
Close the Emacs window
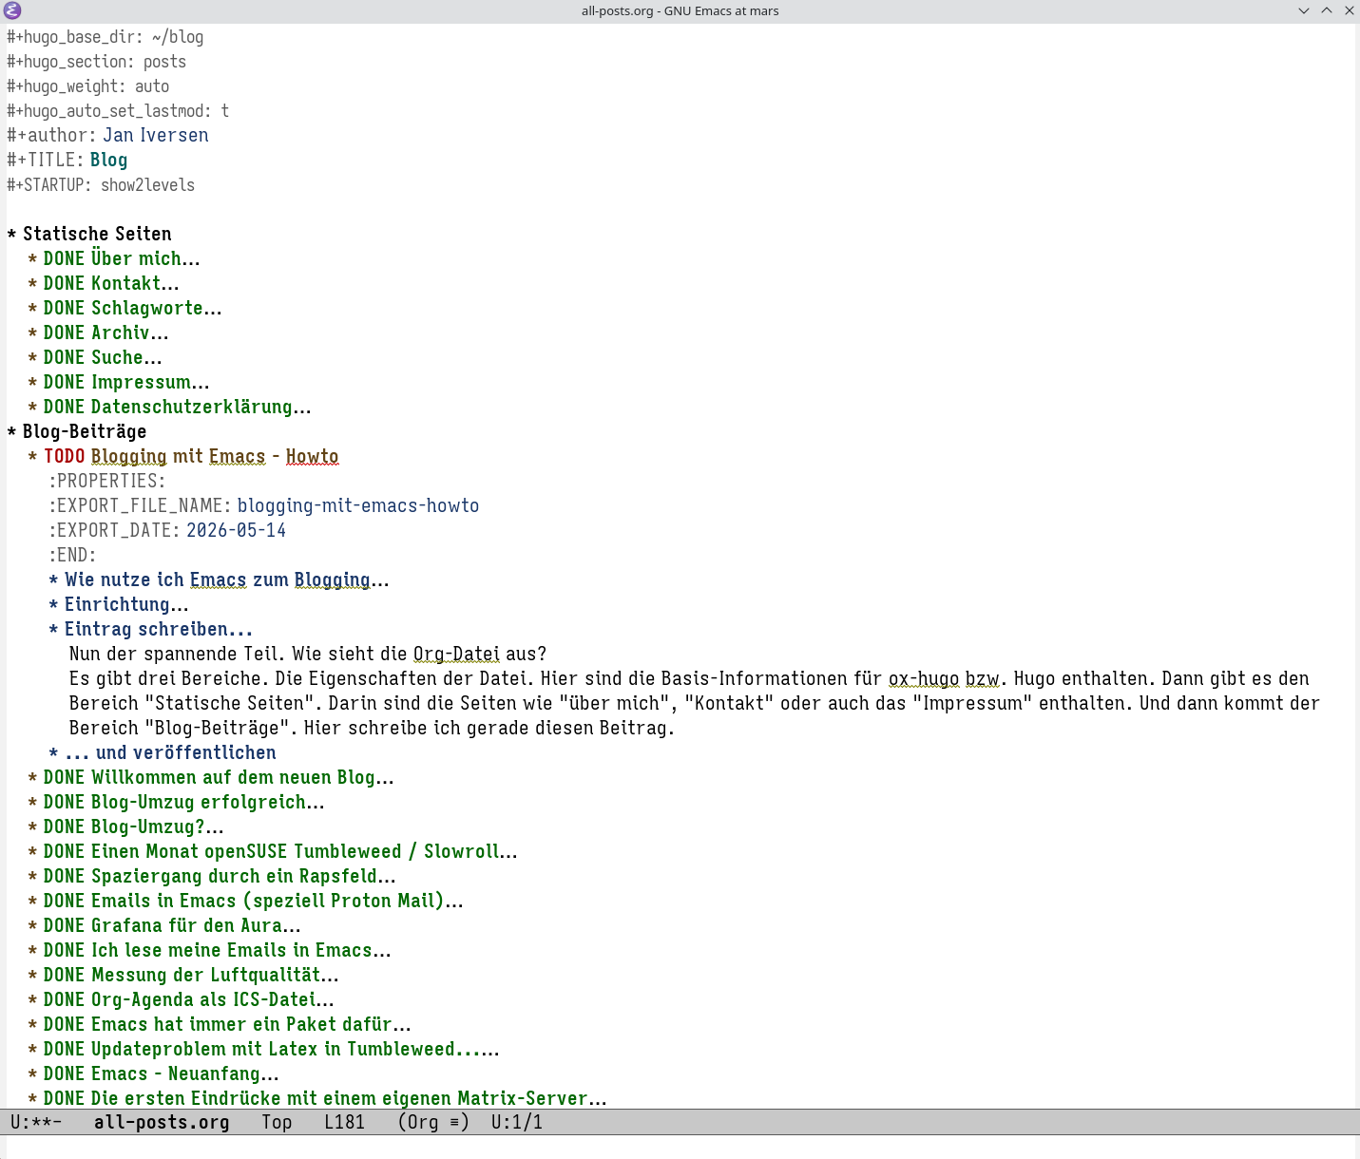coord(1349,10)
